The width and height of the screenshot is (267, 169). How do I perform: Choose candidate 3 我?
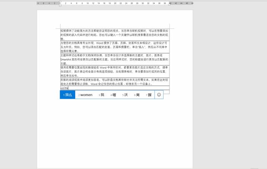[101, 95]
